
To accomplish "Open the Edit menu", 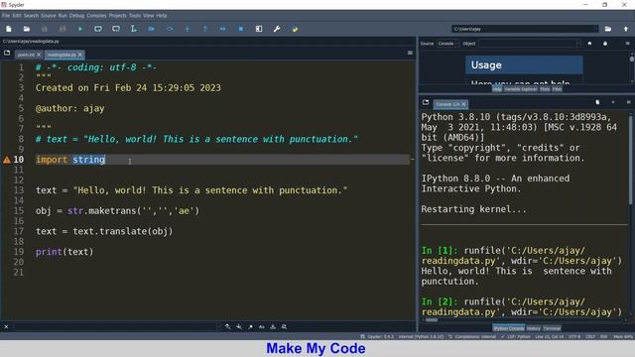I will (x=16, y=16).
